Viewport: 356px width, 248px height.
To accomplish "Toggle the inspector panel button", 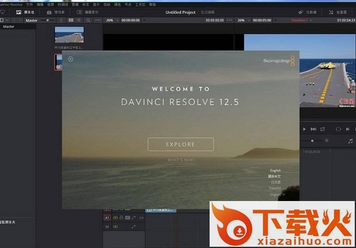I will 338,13.
